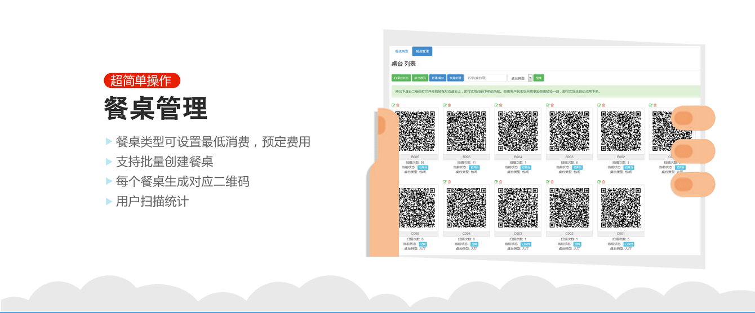This screenshot has height=313, width=755.
Task: Click the edit icon for table B002
Action: coord(599,105)
